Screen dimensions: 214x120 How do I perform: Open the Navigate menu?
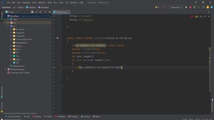(x=26, y=2)
